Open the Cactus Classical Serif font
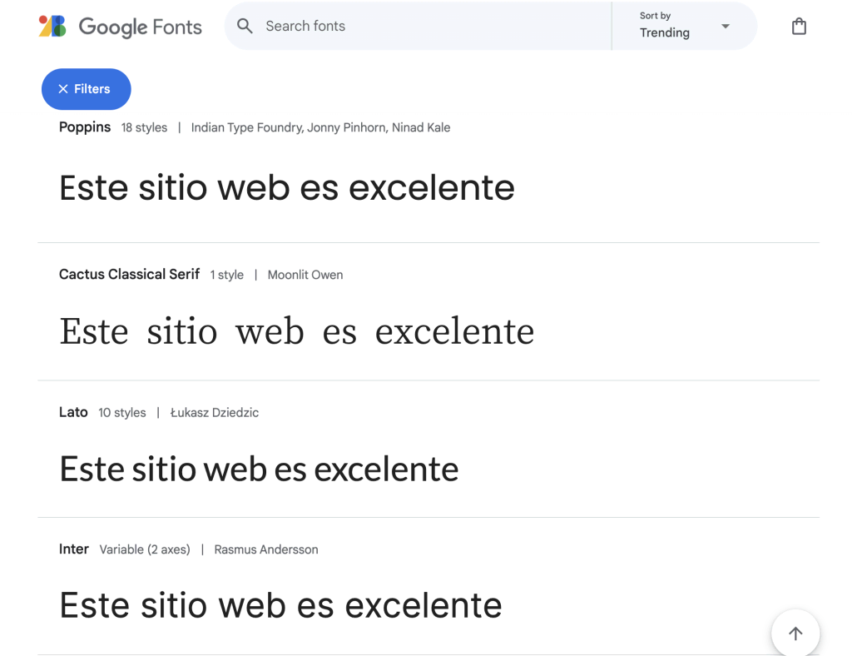Image resolution: width=852 pixels, height=656 pixels. point(129,274)
